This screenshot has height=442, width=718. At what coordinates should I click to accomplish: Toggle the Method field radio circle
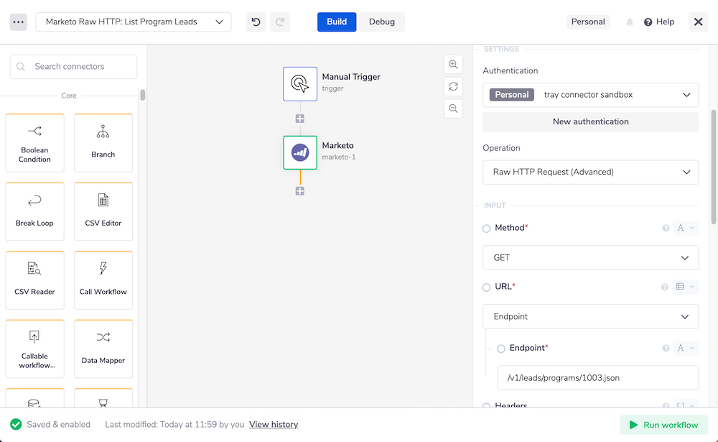pos(486,229)
